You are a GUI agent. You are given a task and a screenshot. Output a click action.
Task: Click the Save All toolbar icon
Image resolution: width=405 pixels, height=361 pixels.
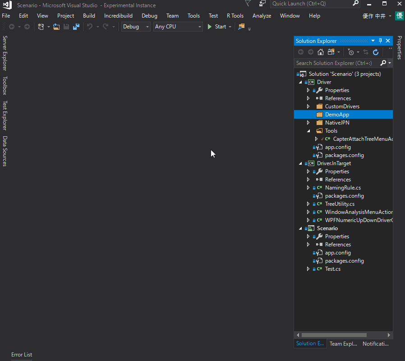(76, 27)
